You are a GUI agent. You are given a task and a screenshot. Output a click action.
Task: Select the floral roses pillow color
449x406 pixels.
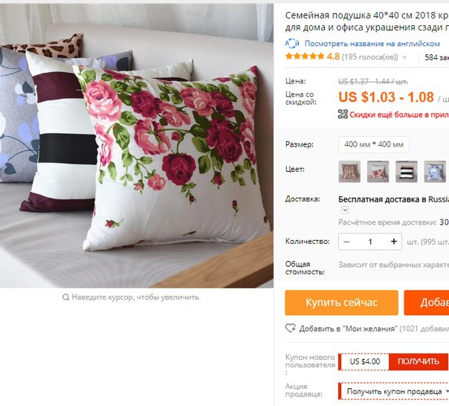pyautogui.click(x=378, y=172)
